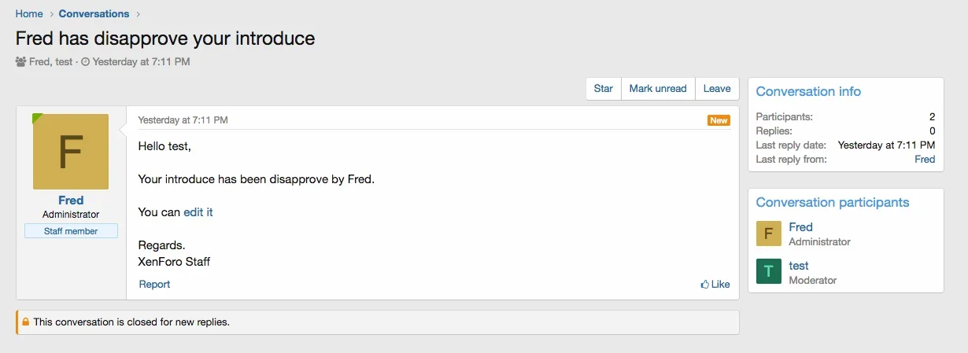Screen dimensions: 968x353
Task: Click the participants icon under the title
Action: [20, 61]
